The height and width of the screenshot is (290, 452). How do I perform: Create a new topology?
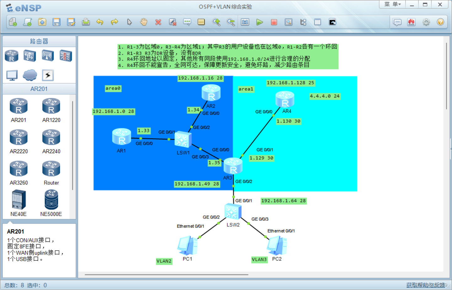[x=13, y=22]
